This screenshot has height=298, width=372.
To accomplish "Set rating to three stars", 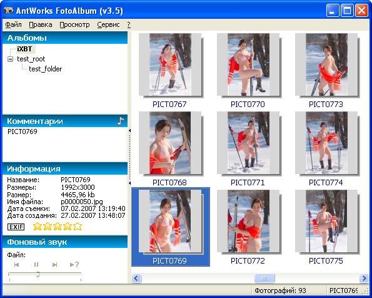I will (x=58, y=226).
